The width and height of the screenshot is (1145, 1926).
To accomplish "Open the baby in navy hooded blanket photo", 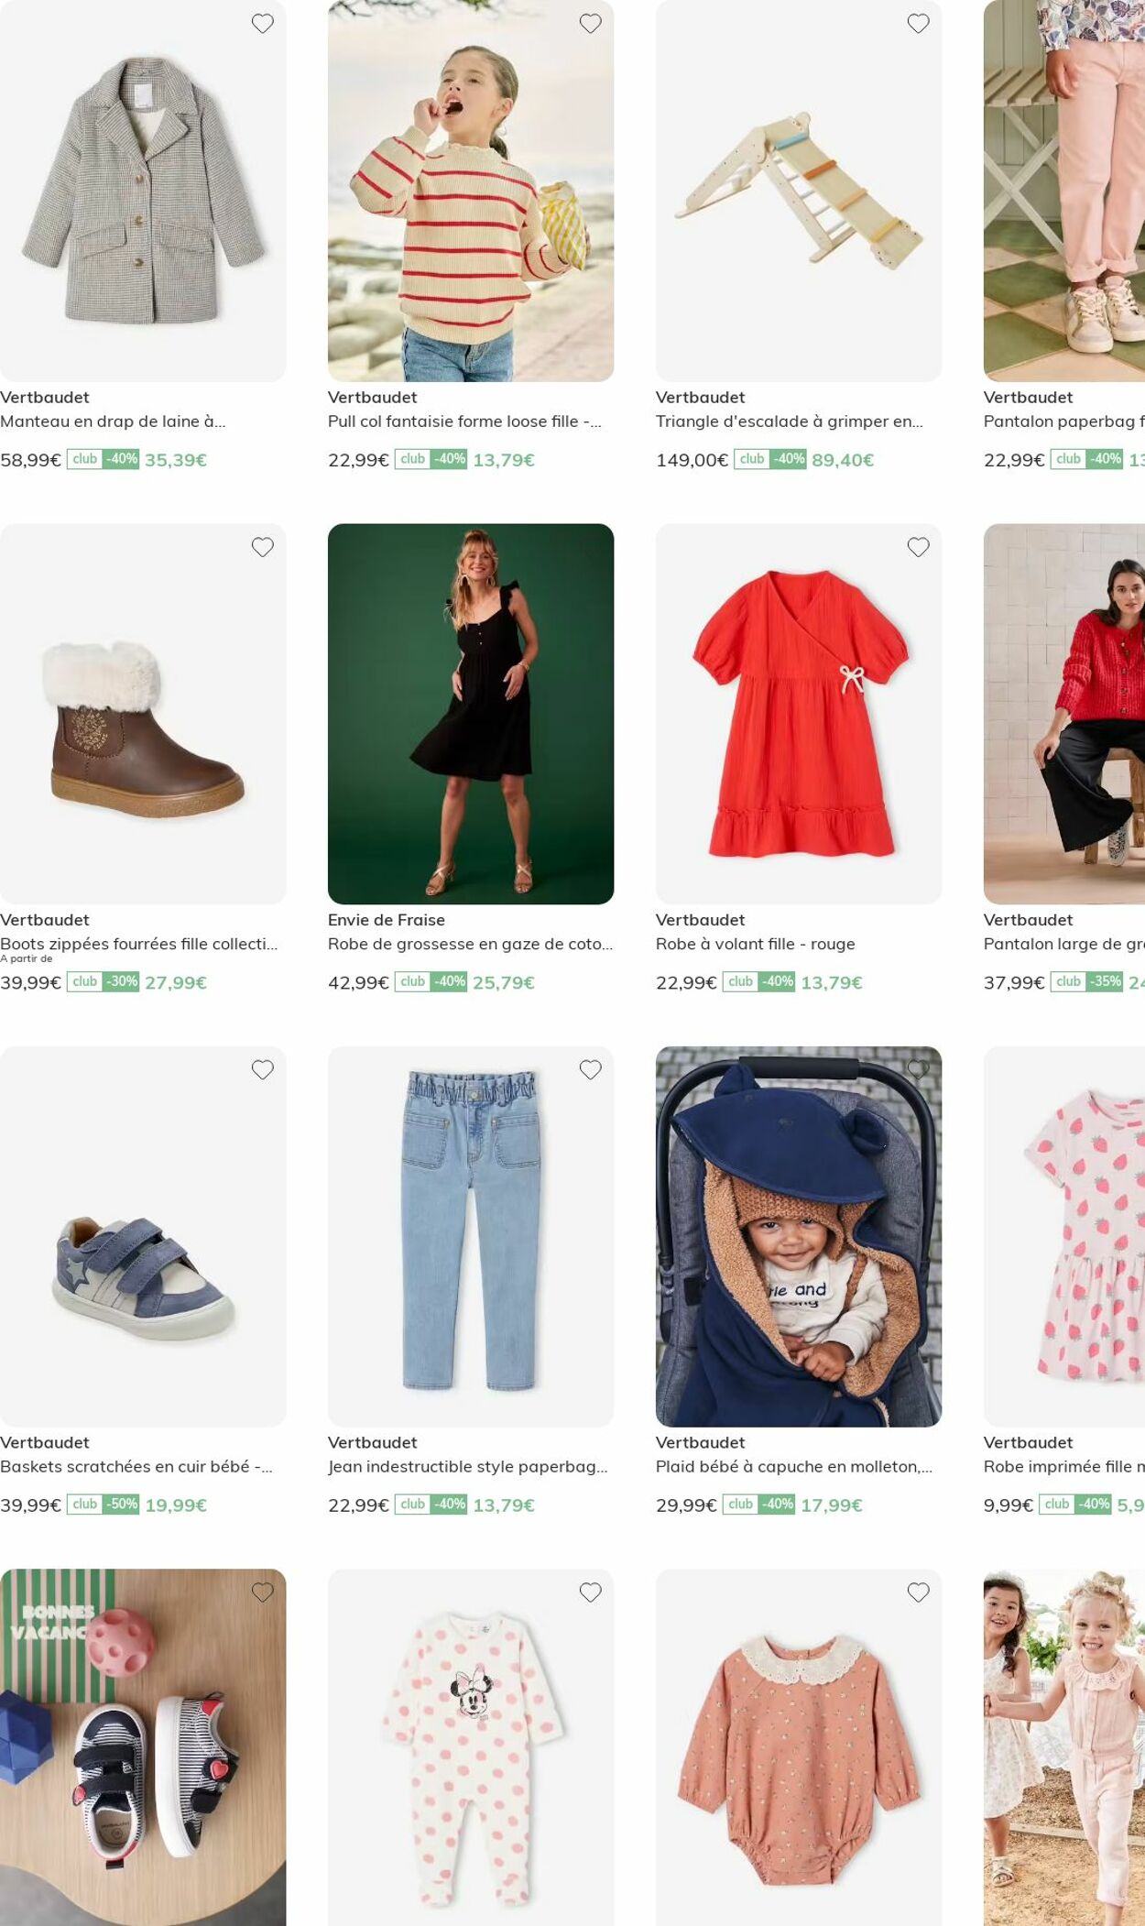I will (799, 1236).
